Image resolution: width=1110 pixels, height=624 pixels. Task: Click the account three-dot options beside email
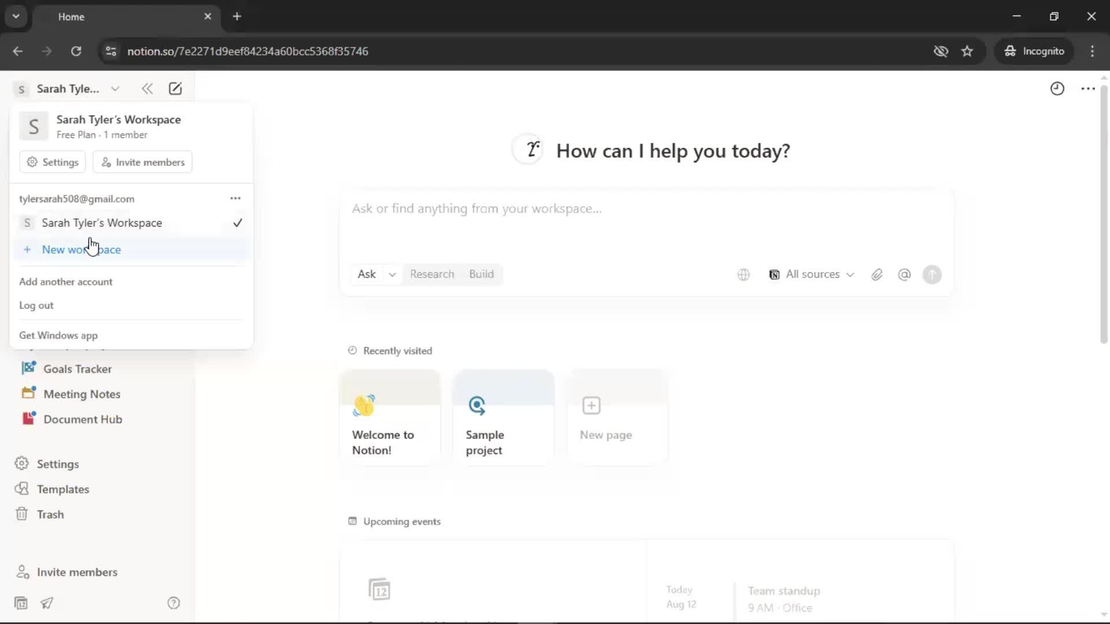[235, 198]
